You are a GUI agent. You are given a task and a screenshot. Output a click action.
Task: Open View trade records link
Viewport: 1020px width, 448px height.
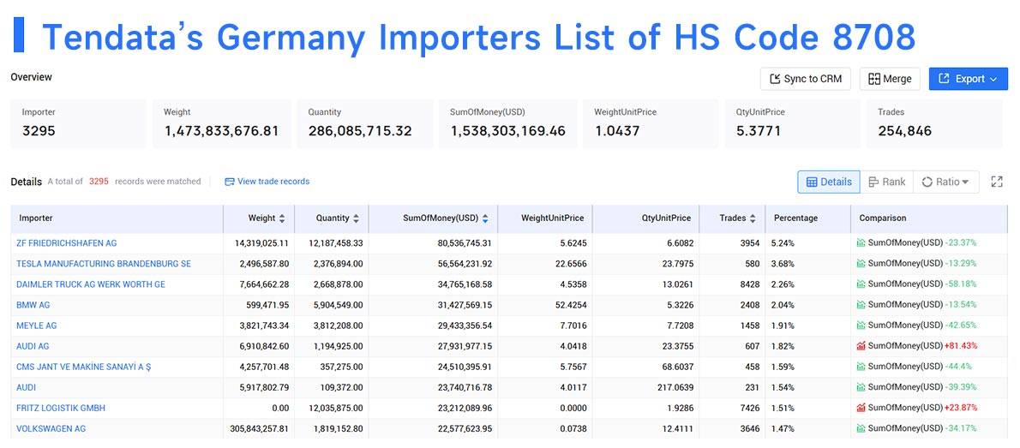(x=267, y=182)
